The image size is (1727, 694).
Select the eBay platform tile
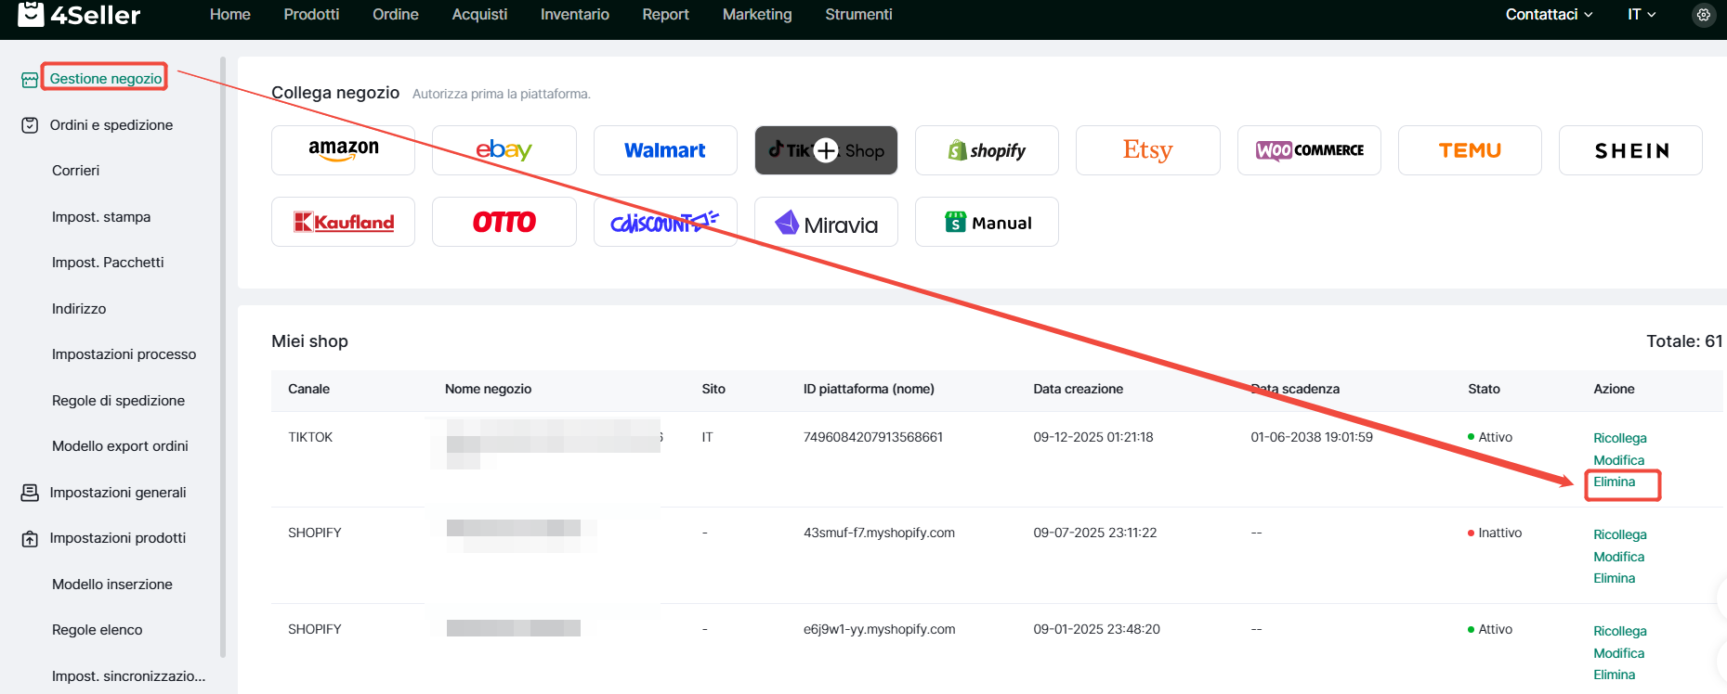click(504, 150)
